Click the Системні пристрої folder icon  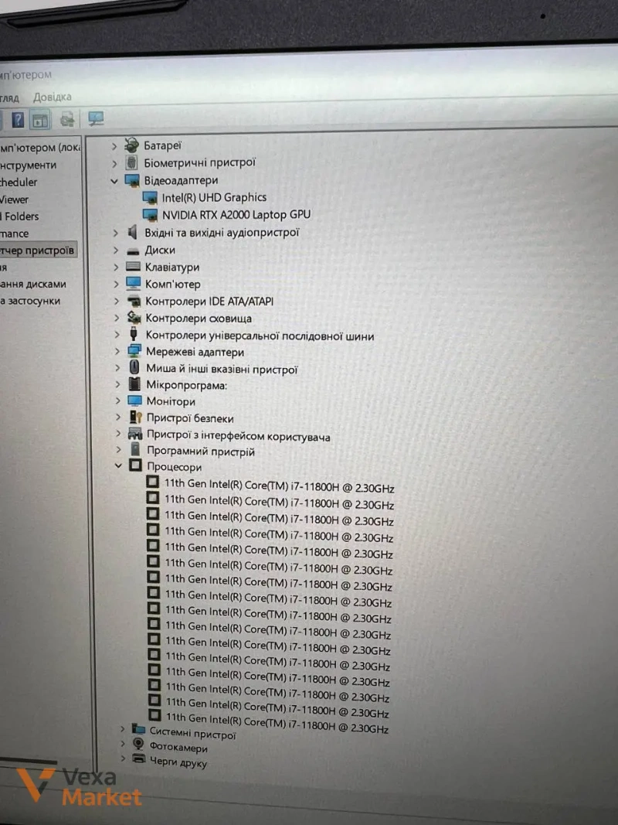(139, 728)
